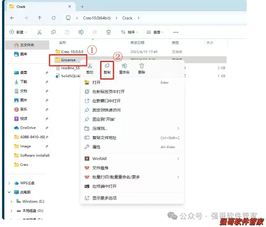
Task: Select 显示更多选项 menu entry
Action: (x=132, y=198)
